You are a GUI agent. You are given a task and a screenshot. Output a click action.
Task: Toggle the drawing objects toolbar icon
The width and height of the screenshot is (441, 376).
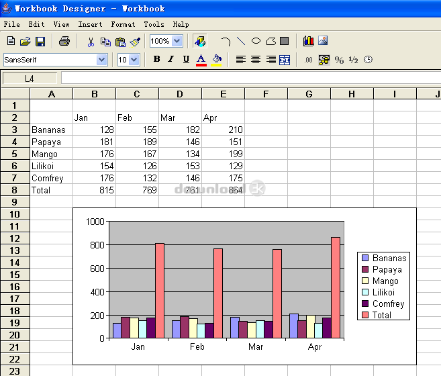tap(200, 41)
